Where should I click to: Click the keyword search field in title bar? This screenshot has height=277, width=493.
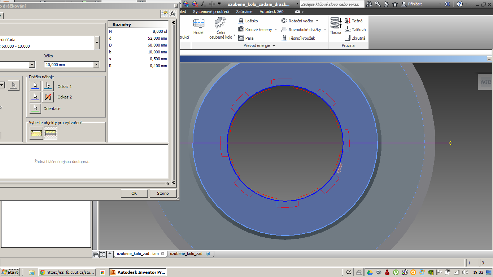(332, 4)
